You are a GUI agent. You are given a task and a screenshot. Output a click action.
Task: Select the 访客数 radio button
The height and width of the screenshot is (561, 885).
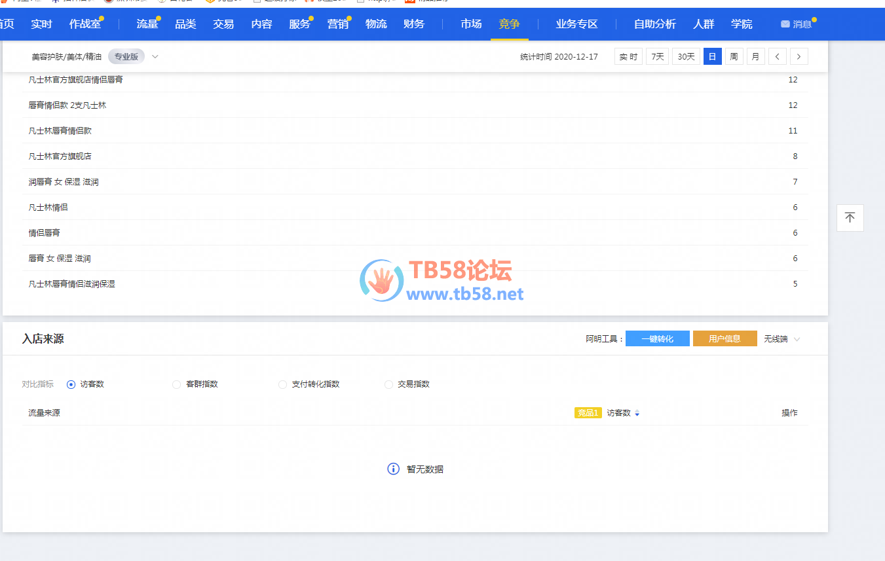[71, 384]
